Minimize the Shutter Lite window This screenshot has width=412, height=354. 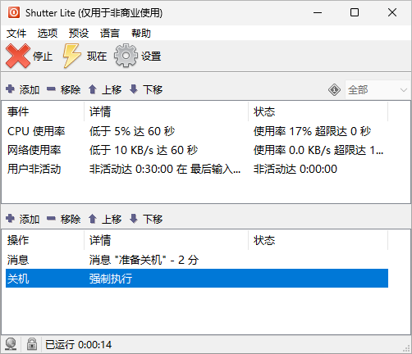318,12
